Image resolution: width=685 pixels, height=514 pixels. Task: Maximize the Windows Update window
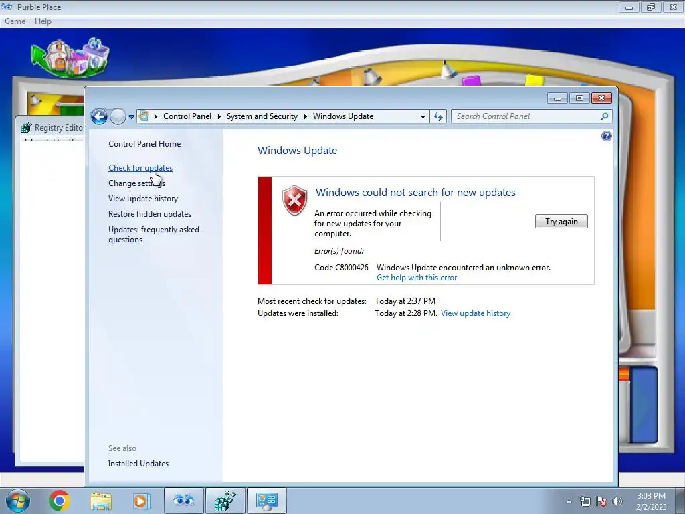(x=579, y=98)
